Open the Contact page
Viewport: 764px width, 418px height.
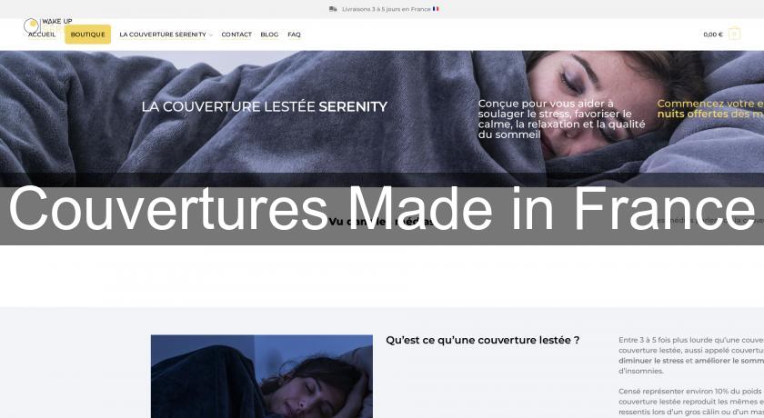click(236, 35)
